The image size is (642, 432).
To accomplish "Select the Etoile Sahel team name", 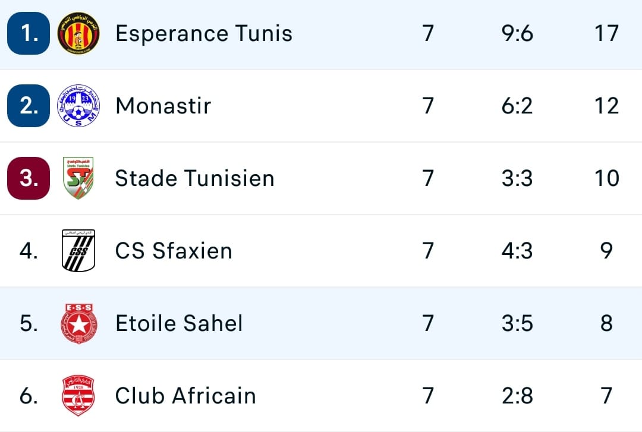I will coord(179,323).
